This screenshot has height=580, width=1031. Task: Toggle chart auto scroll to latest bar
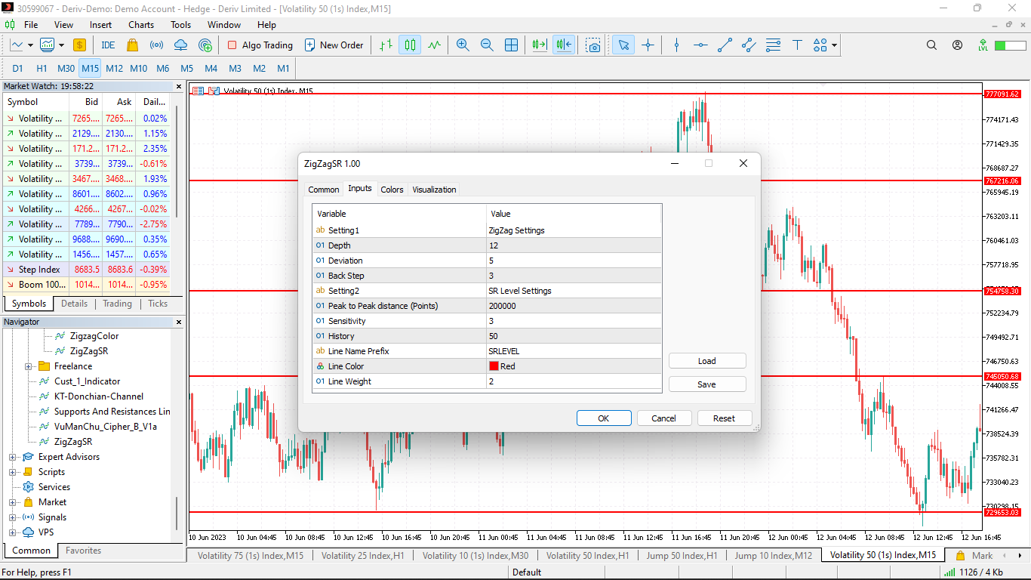click(539, 45)
